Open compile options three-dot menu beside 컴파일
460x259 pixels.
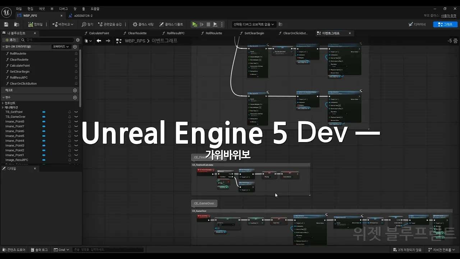(47, 24)
